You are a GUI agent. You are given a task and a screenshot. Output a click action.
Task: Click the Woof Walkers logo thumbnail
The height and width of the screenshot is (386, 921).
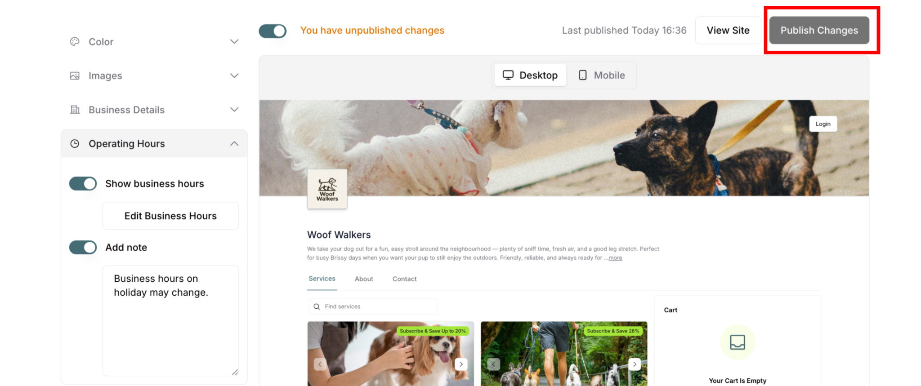click(327, 189)
